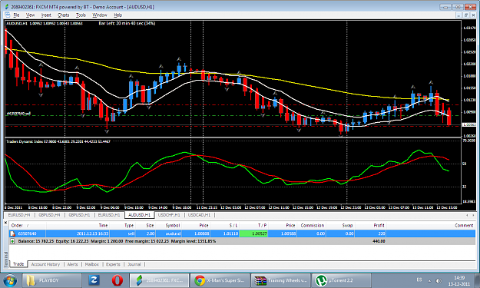This screenshot has height=288, width=480.
Task: Open the PLAYBOY folder in the taskbar
Action: tap(51, 280)
